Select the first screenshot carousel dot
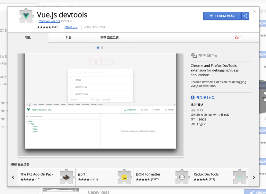 point(98,48)
